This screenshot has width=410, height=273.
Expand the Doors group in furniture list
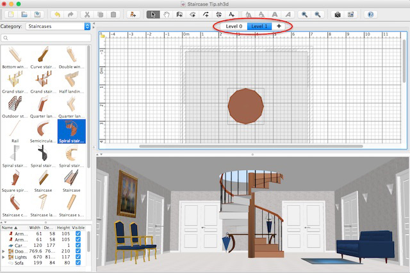click(3, 251)
